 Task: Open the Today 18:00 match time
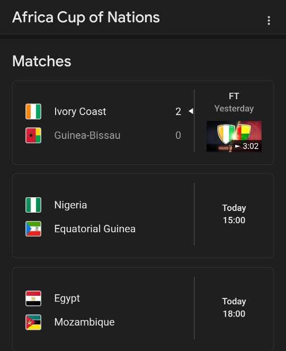coord(234,308)
